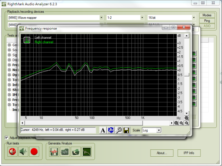Expand the Ge... tree node
Screen dimensions: 222x166
(x=9, y=45)
